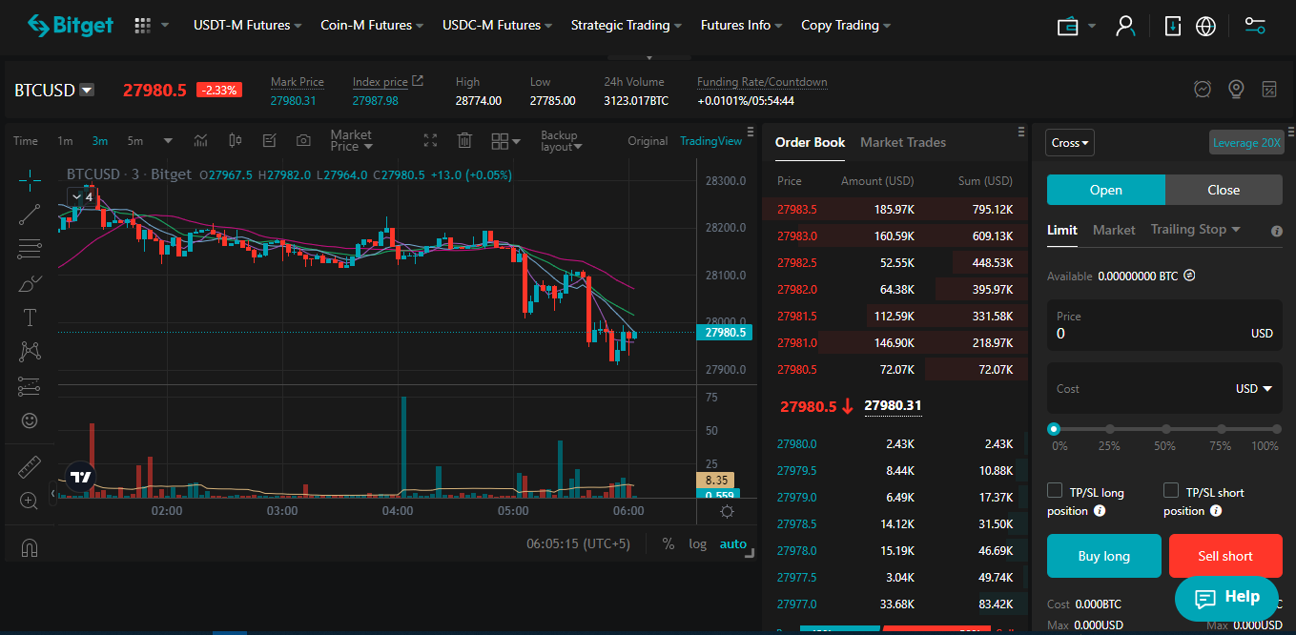The image size is (1296, 635).
Task: Open the app download icon
Action: 1173,26
